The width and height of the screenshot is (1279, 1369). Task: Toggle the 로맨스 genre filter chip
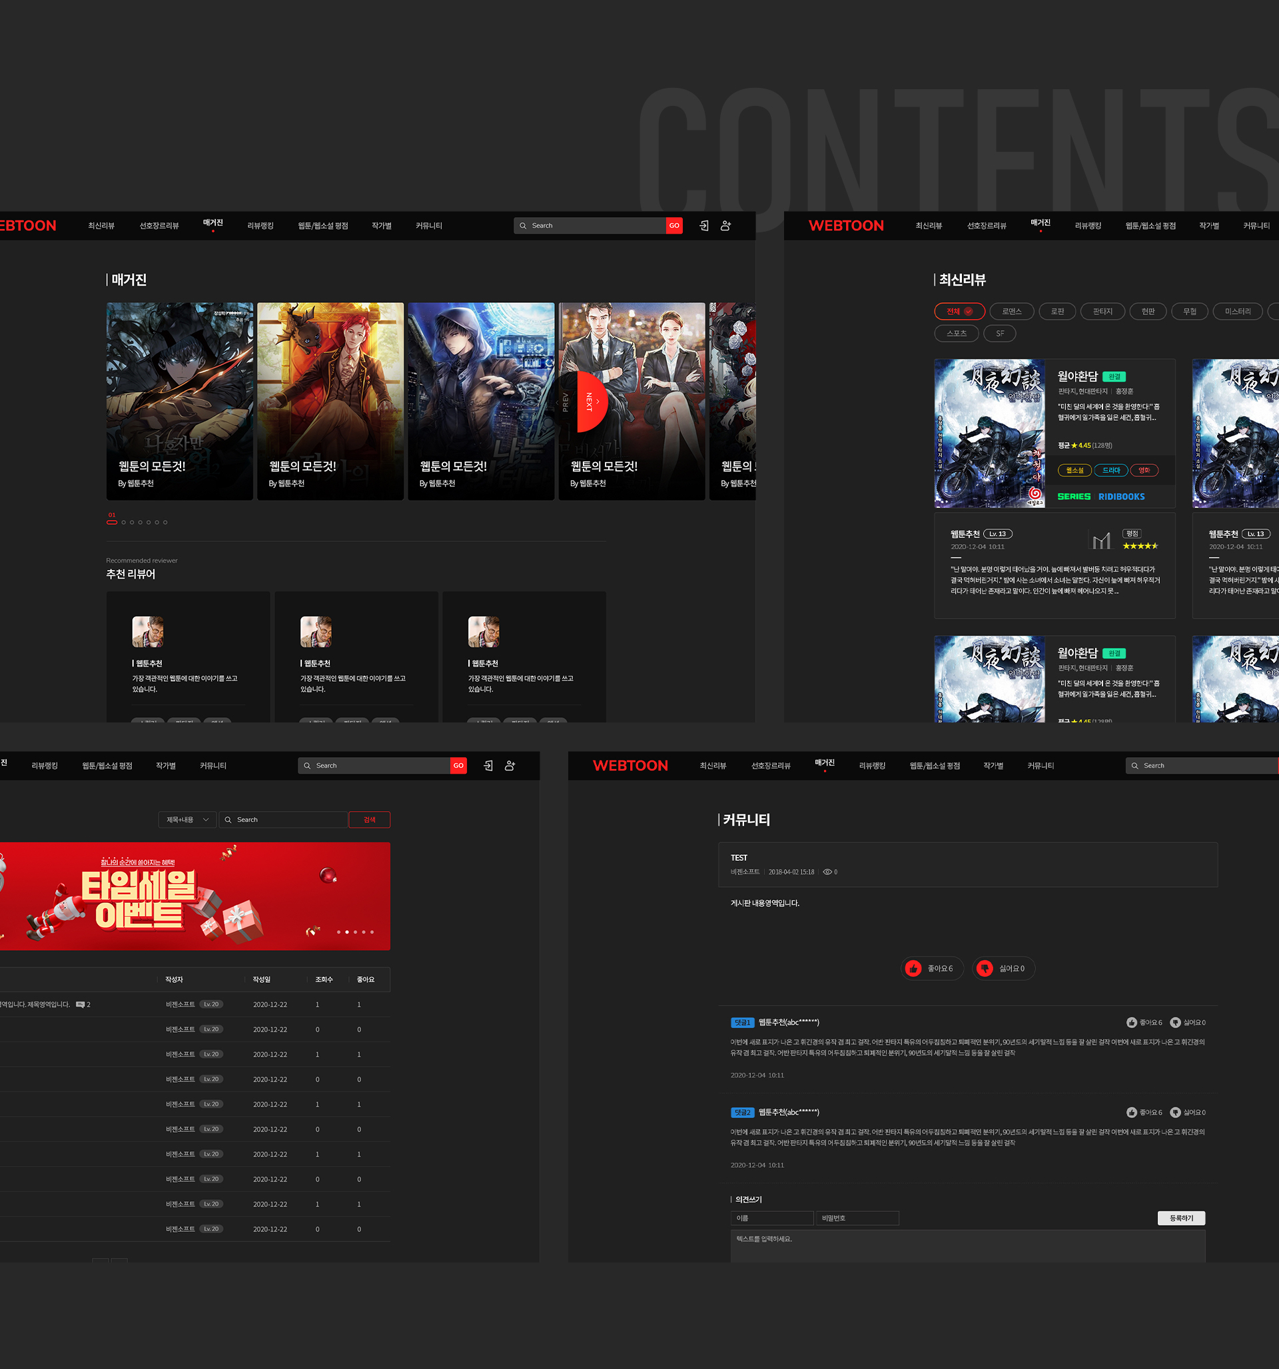click(1012, 311)
